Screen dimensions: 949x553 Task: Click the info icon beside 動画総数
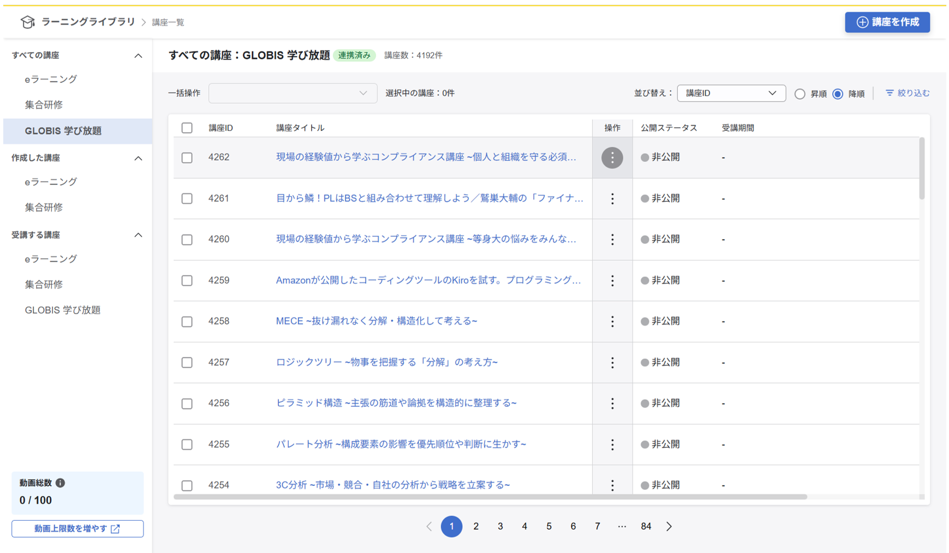click(x=61, y=483)
